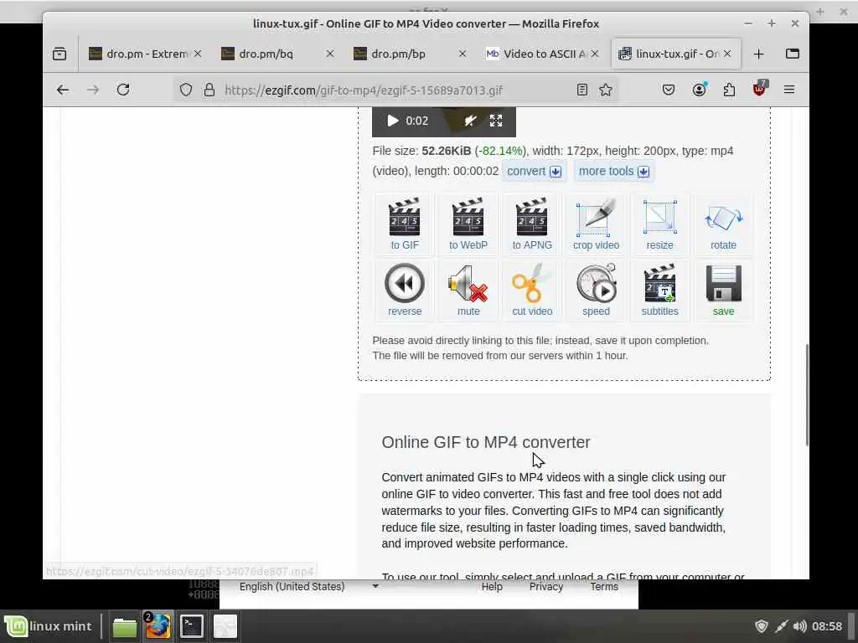Open the file manager from taskbar
Image resolution: width=858 pixels, height=643 pixels.
tap(125, 626)
